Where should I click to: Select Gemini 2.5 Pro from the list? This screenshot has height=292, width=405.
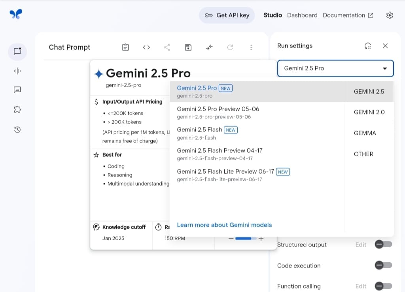(257, 91)
